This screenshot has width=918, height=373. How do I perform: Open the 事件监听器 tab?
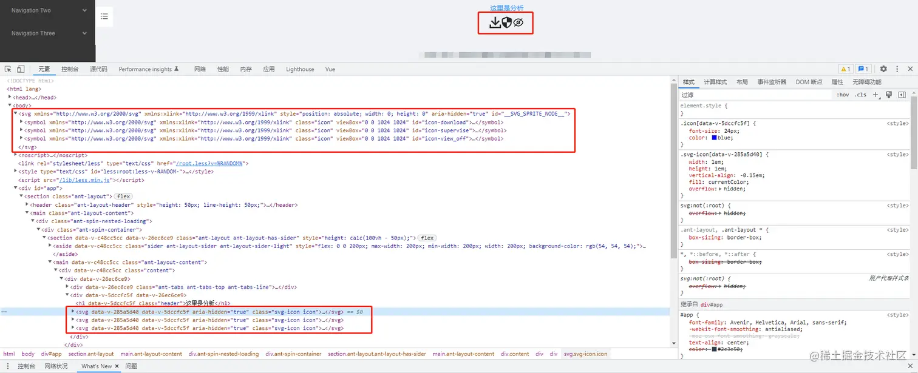click(772, 82)
